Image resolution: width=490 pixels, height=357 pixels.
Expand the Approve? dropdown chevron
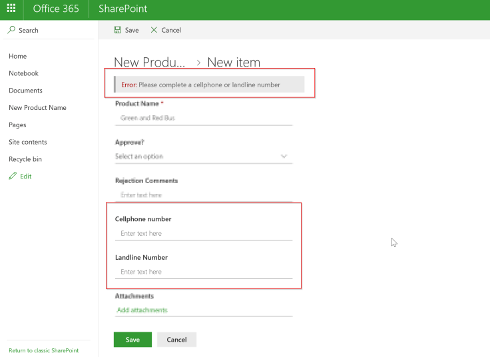point(284,157)
